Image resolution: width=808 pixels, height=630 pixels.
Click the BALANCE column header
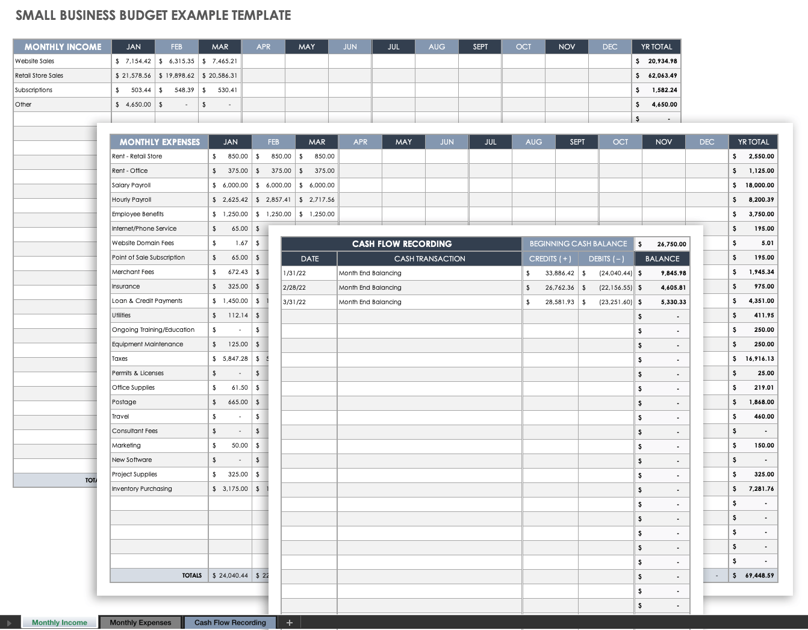662,258
